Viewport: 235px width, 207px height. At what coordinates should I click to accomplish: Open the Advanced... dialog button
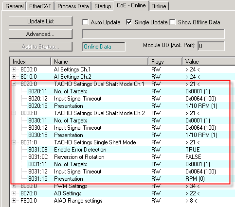[x=40, y=34]
